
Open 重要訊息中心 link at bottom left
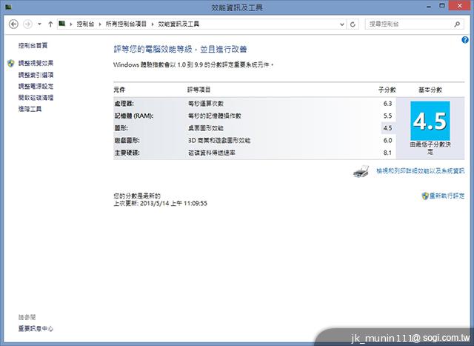pos(36,329)
